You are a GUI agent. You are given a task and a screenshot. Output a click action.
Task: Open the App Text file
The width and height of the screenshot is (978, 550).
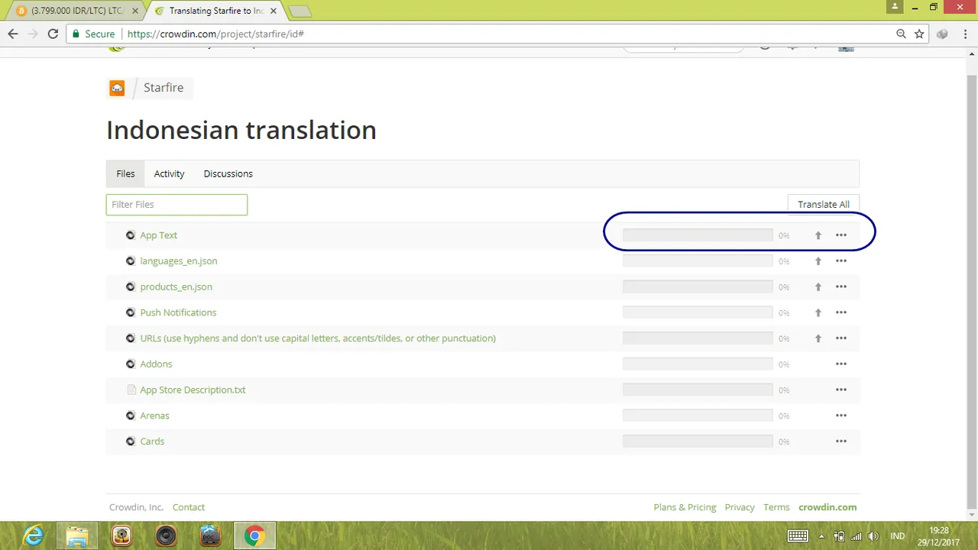pos(158,235)
